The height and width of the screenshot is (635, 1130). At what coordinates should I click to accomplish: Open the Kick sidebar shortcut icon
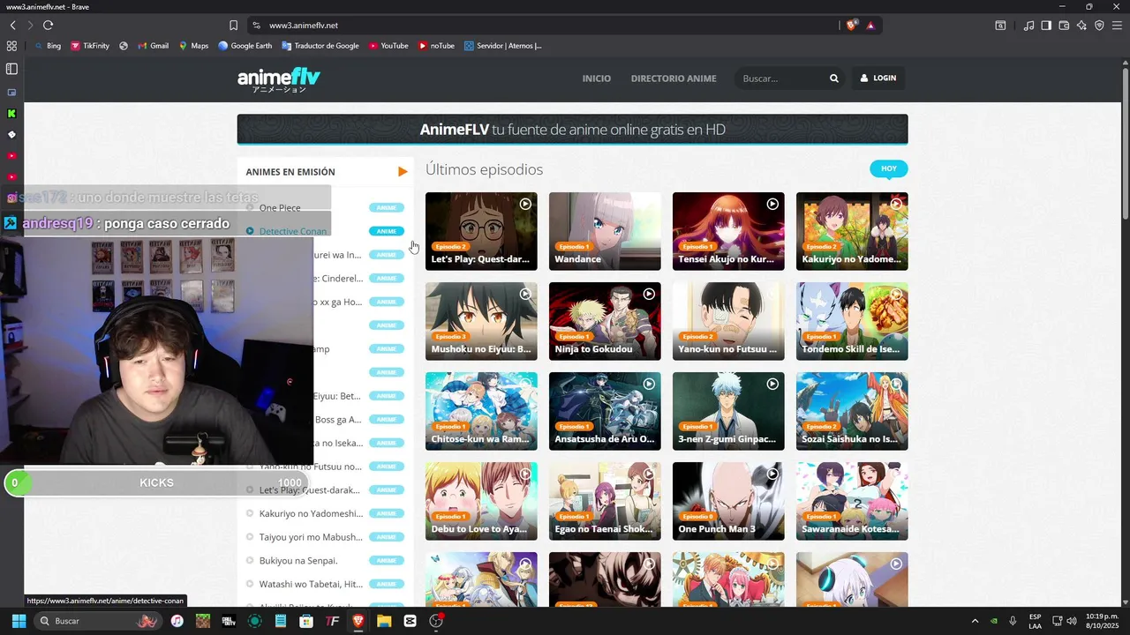[x=11, y=113]
